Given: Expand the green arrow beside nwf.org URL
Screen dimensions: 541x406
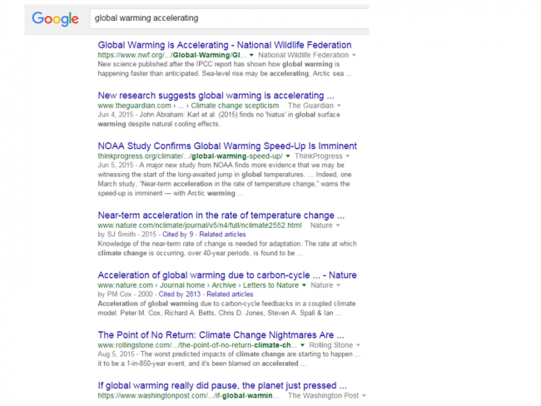Looking at the screenshot, I should pyautogui.click(x=251, y=55).
